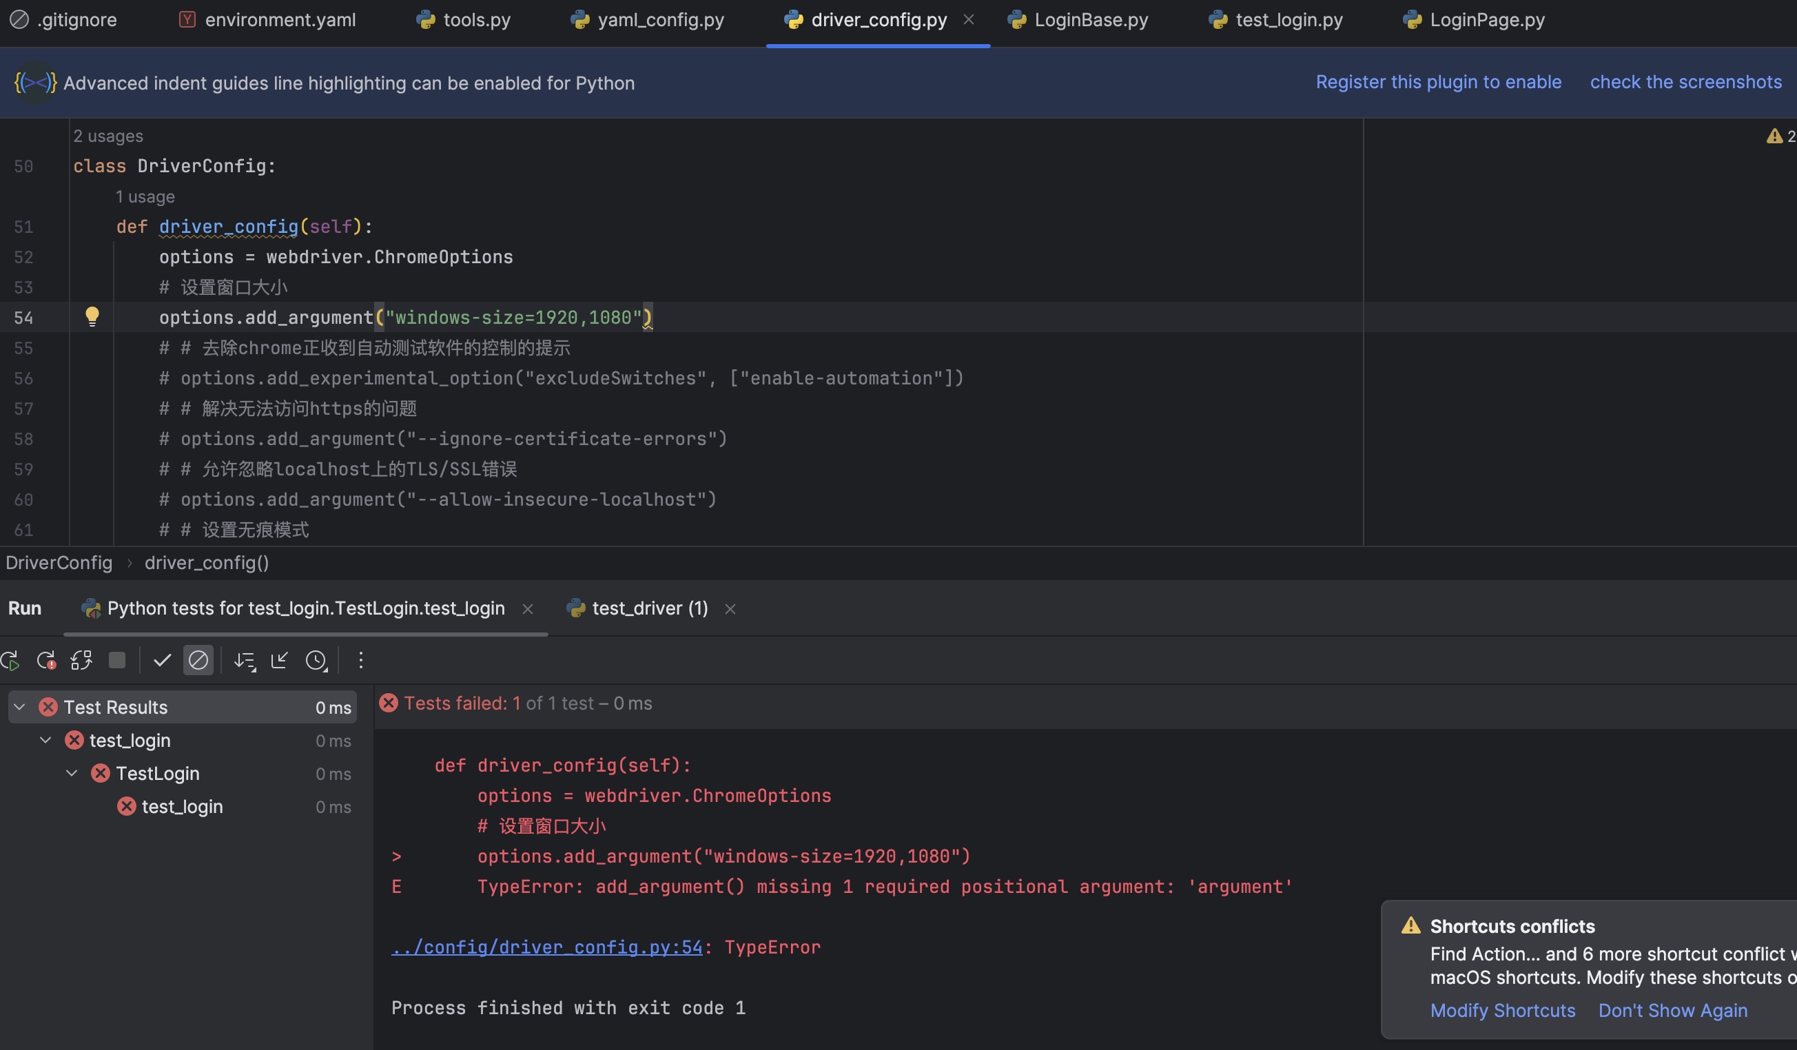Open the tools.py editor tab
Screen dimensions: 1797x1050
(464, 20)
